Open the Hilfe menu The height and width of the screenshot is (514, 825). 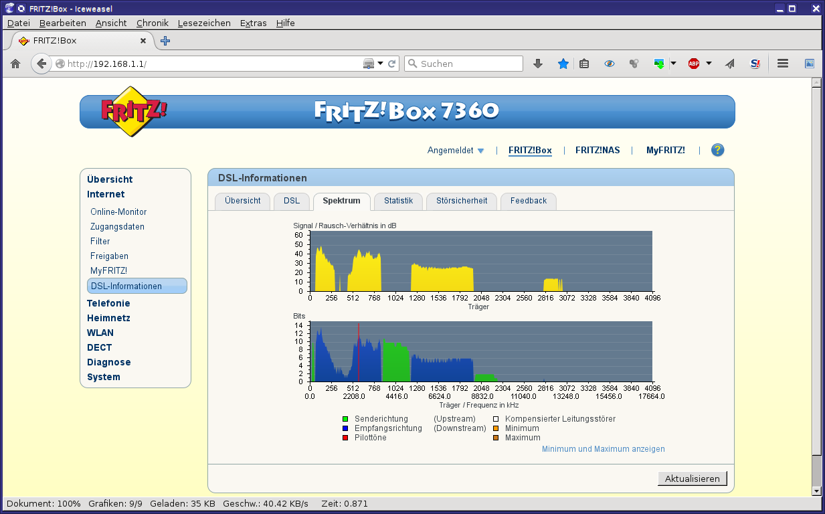[285, 23]
